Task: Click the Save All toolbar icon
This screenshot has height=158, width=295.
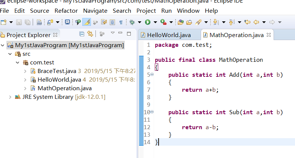Action: [27, 22]
